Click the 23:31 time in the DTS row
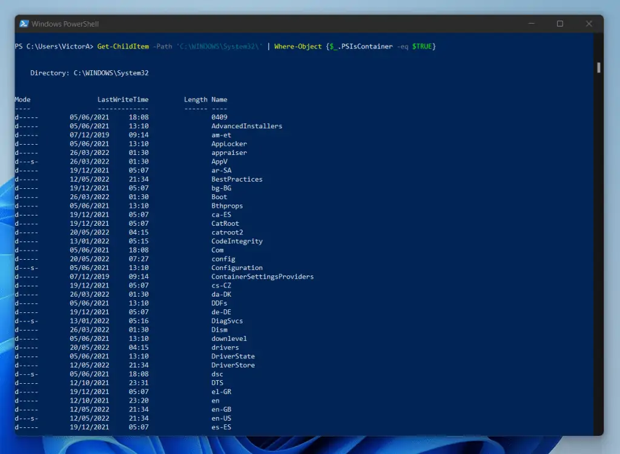Screen dimensions: 620x454 [x=139, y=383]
